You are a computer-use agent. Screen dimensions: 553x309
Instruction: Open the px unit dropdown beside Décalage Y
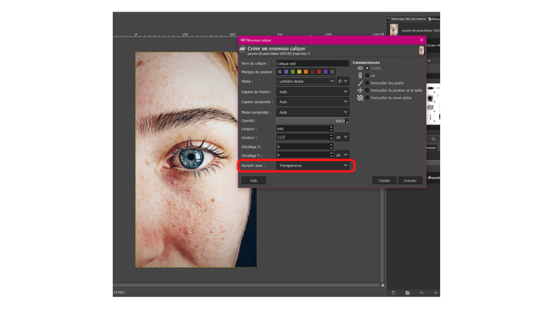point(342,155)
